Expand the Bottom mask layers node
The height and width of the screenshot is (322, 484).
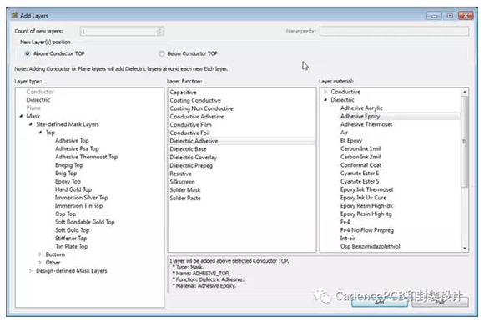40,254
